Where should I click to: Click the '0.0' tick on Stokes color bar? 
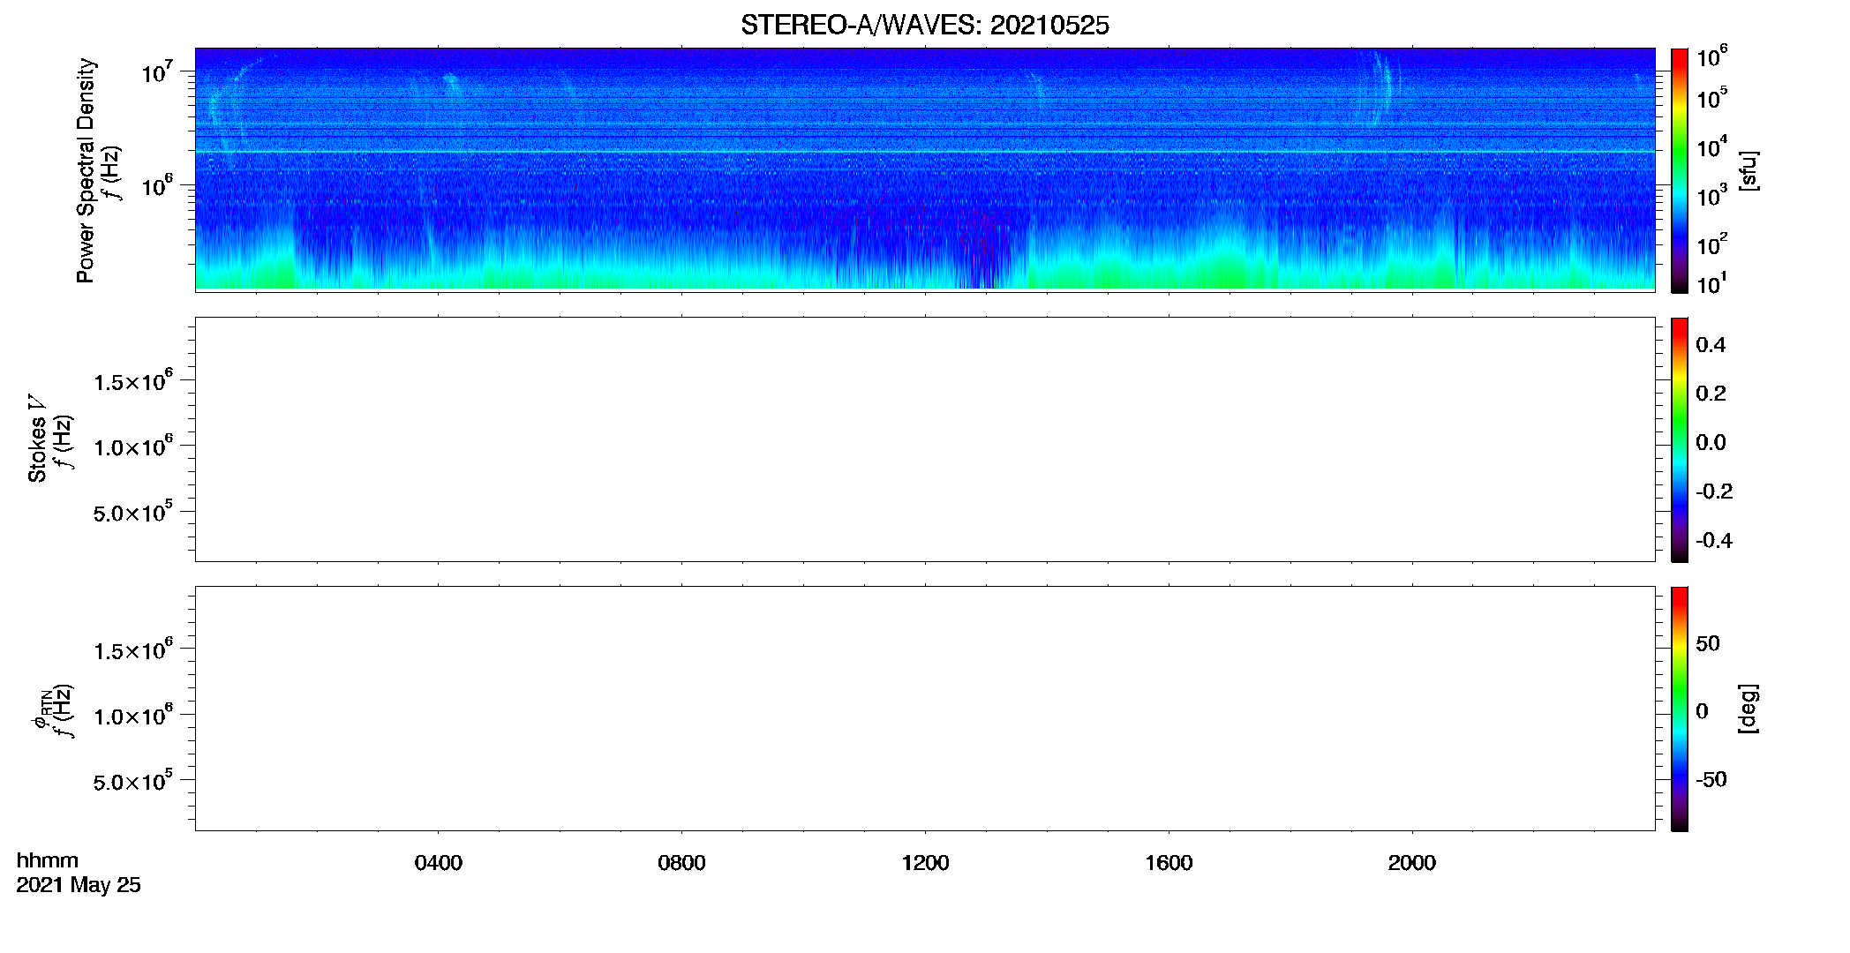[1711, 443]
